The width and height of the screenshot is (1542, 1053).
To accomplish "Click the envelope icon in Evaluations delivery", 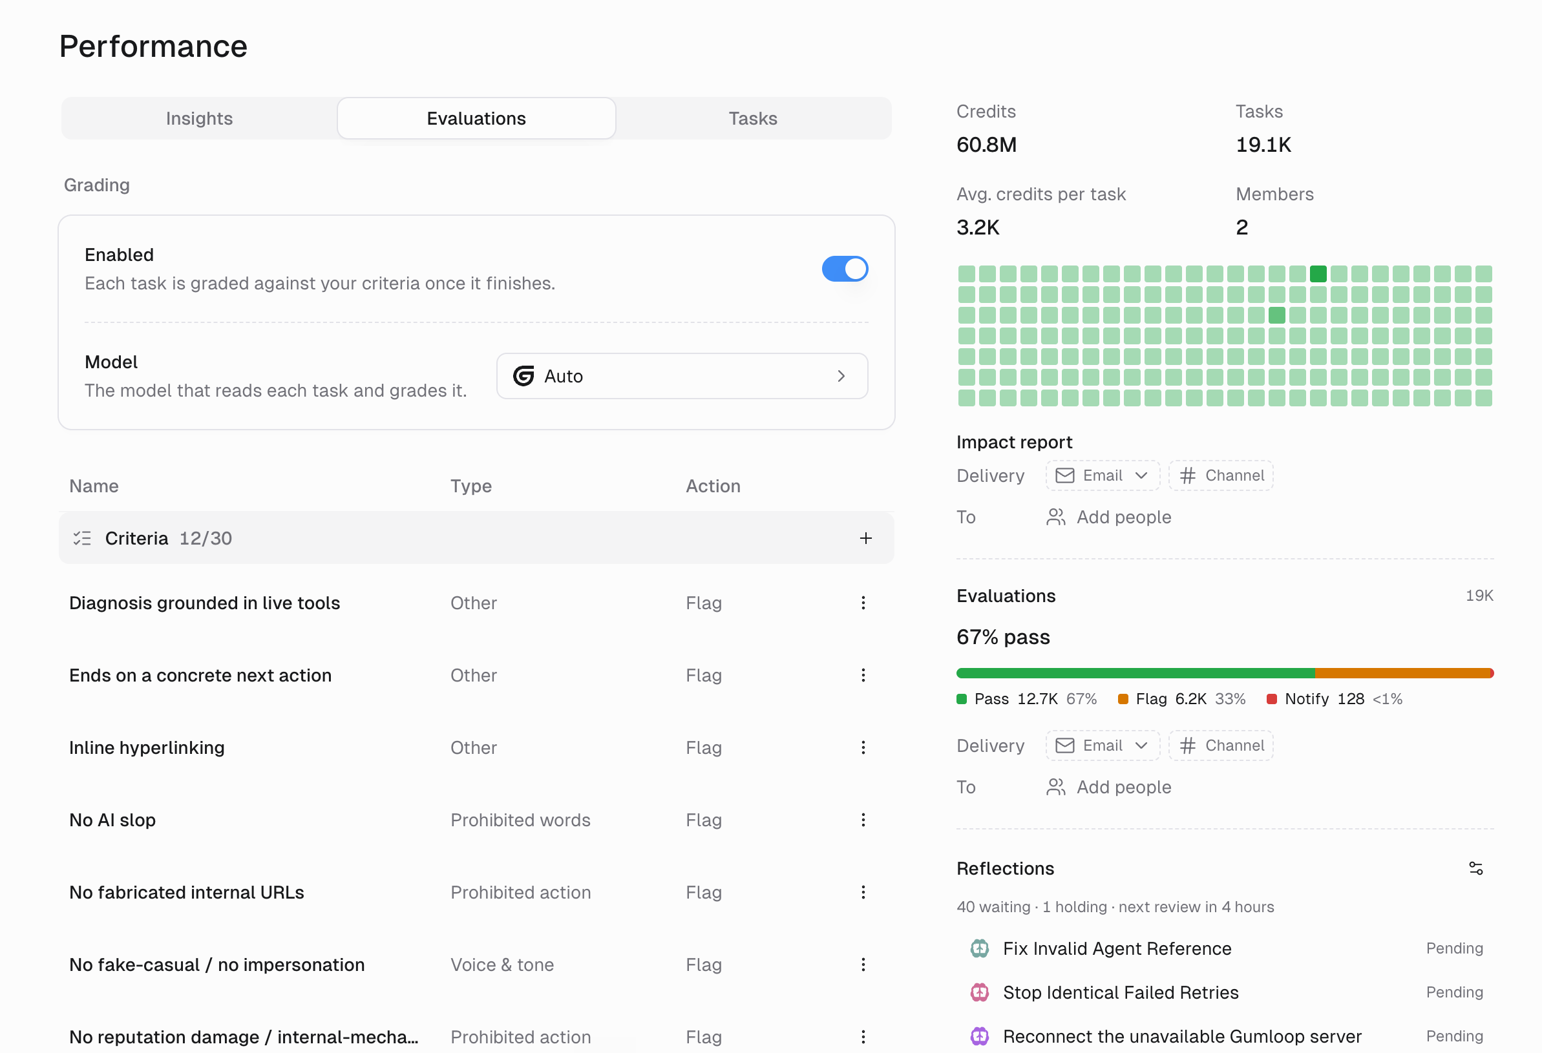I will pos(1064,745).
